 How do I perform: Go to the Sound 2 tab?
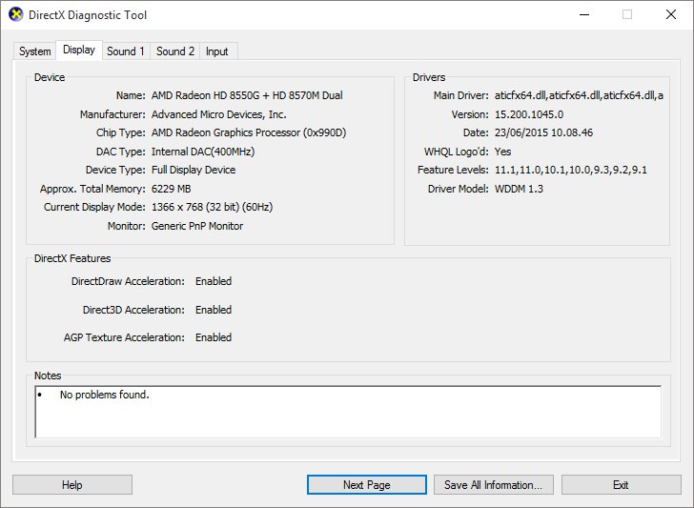tap(175, 51)
